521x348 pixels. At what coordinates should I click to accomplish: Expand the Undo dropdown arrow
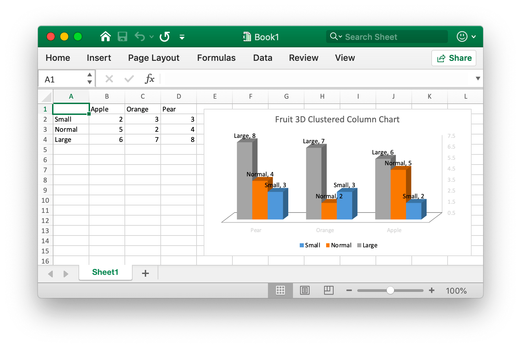pyautogui.click(x=151, y=37)
